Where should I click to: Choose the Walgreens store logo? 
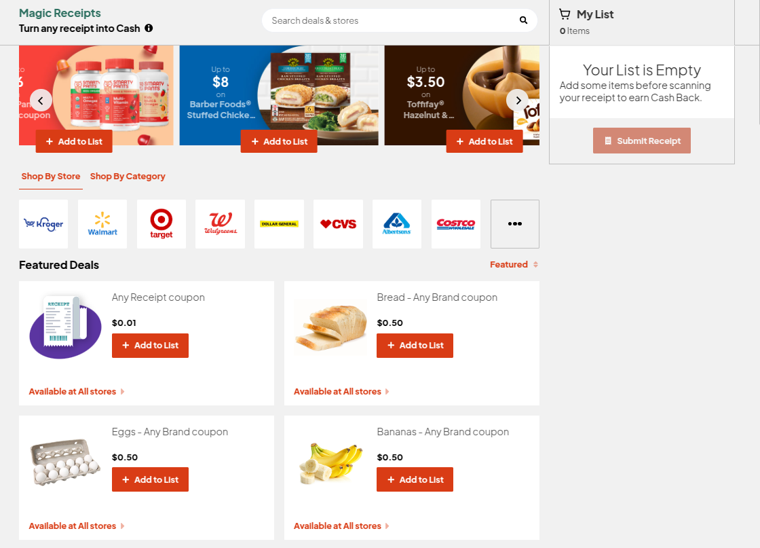coord(221,224)
